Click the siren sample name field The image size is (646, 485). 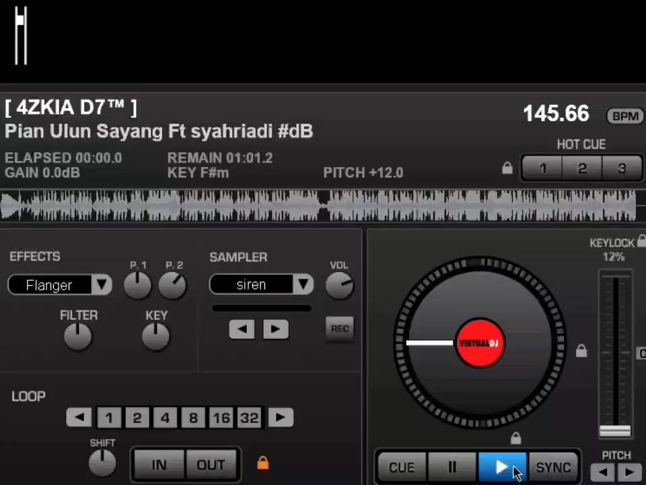251,284
